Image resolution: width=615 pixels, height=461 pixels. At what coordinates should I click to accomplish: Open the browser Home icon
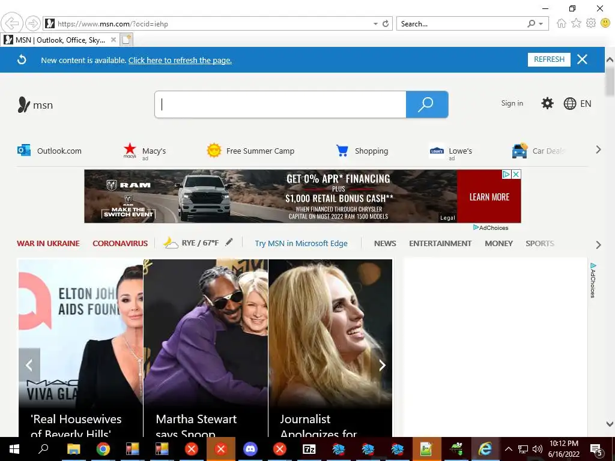point(562,23)
